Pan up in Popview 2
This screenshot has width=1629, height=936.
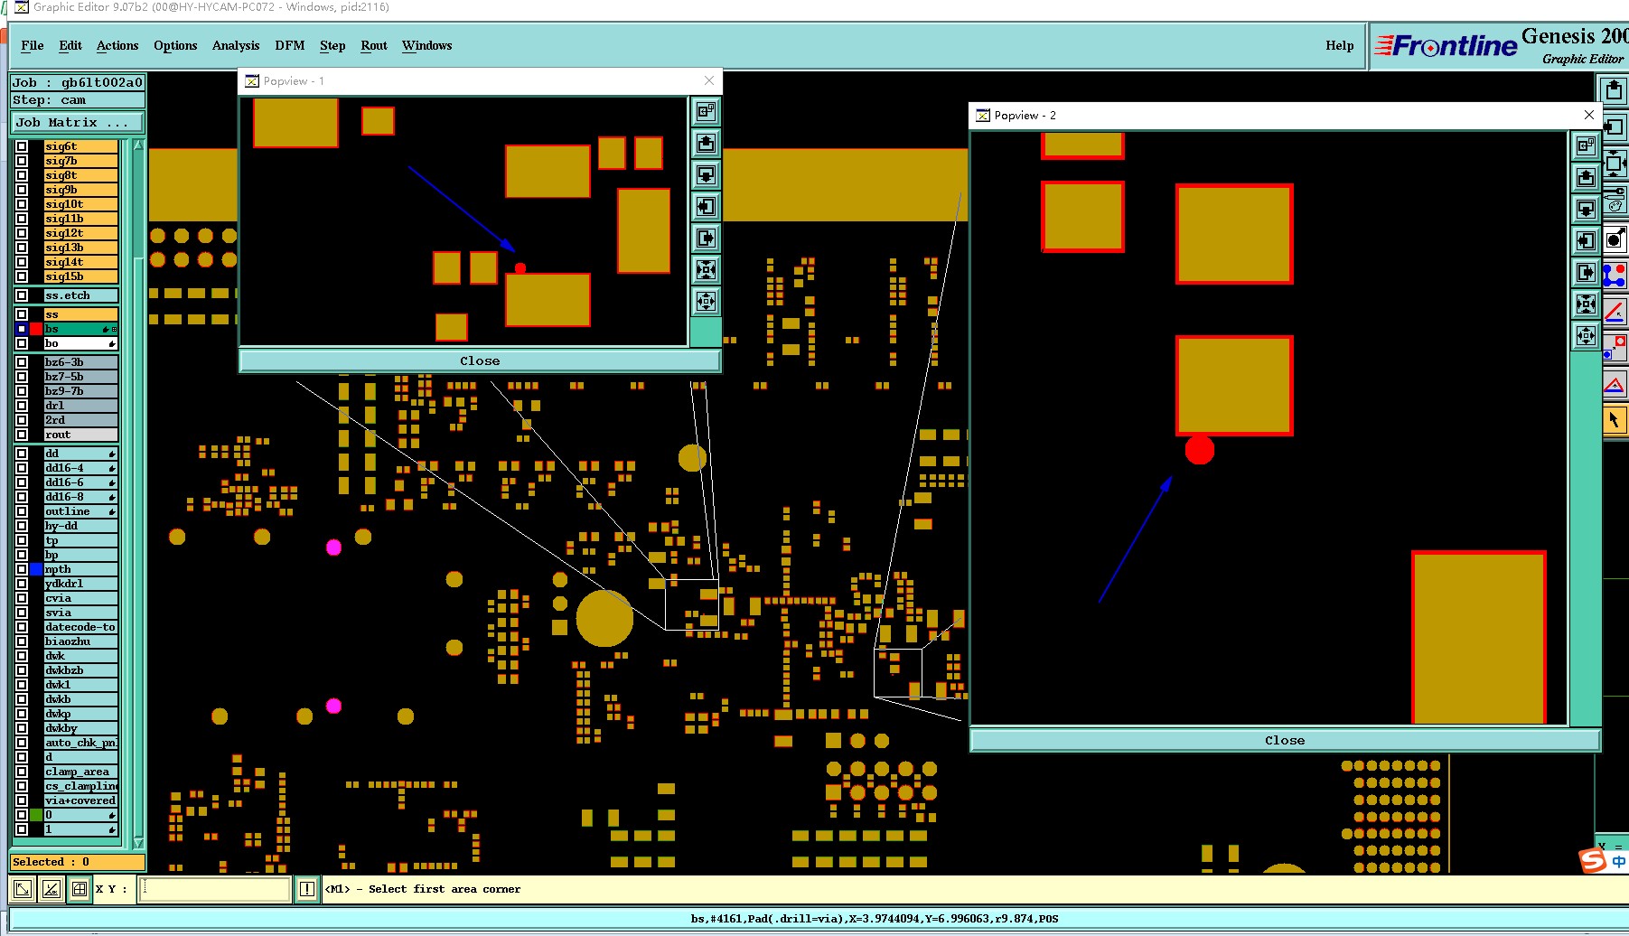[x=1586, y=177]
